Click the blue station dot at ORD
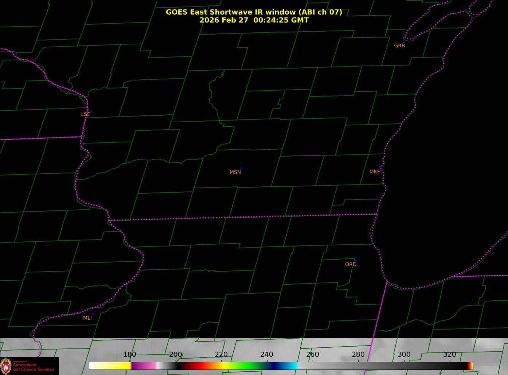This screenshot has width=508, height=375. pyautogui.click(x=356, y=261)
